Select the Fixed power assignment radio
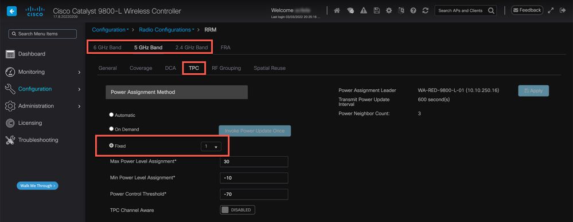The height and width of the screenshot is (222, 573). point(111,145)
